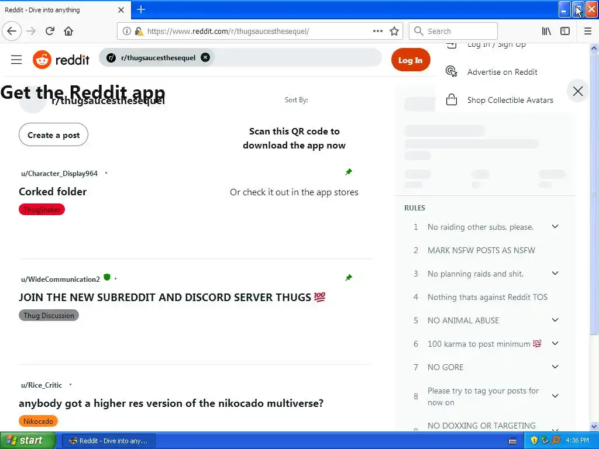Click the Reddit snoo logo
This screenshot has height=449, width=599.
click(42, 60)
